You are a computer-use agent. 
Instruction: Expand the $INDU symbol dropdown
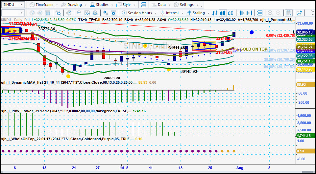[x=22, y=5]
